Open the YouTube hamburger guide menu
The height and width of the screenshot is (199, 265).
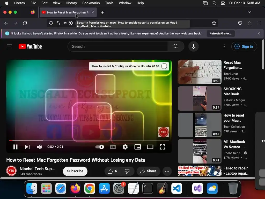[x=9, y=46]
